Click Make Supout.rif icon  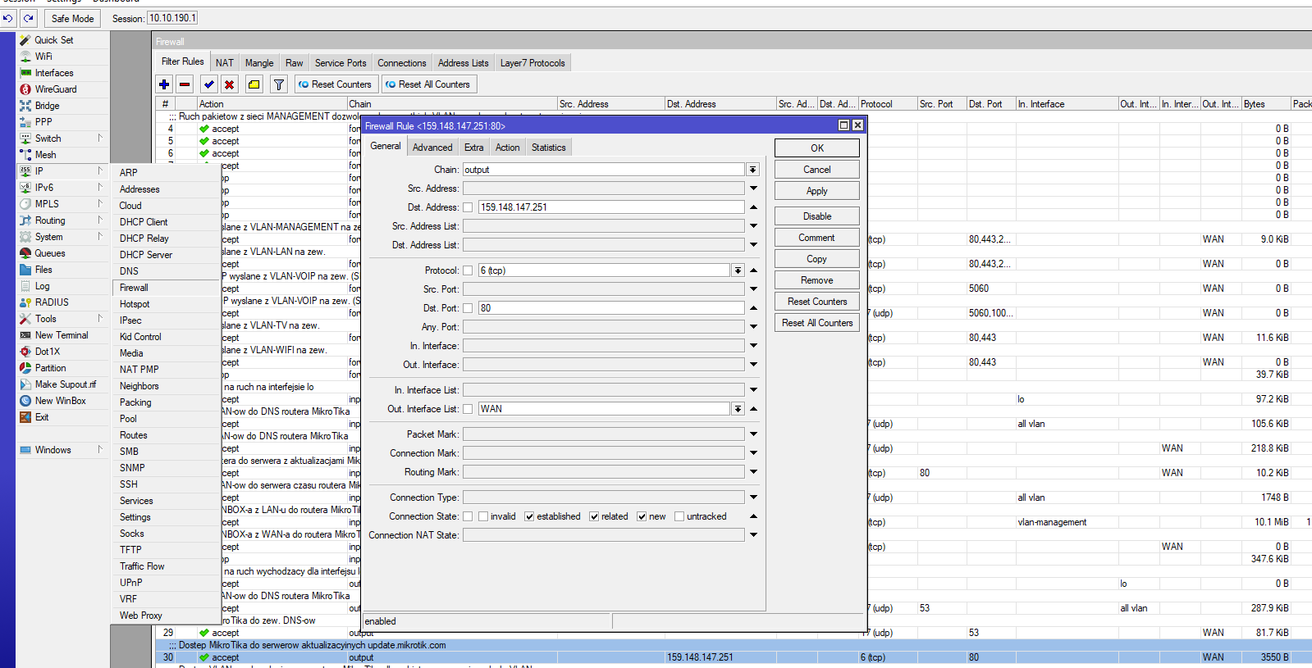tap(25, 384)
